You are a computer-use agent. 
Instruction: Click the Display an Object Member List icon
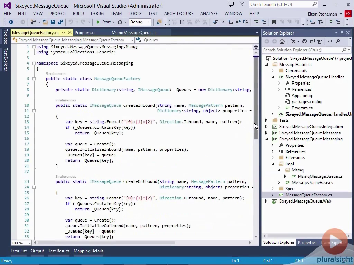pyautogui.click(x=215, y=22)
